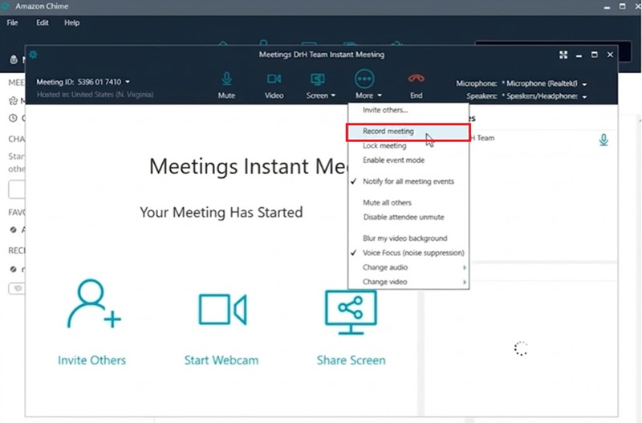Turn on Video in meeting toolbar
Screen dimensions: 642x423
click(274, 79)
